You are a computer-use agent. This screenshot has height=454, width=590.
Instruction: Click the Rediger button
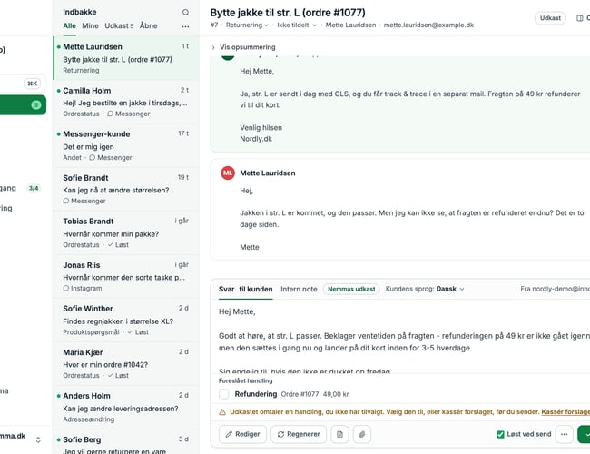(x=242, y=434)
